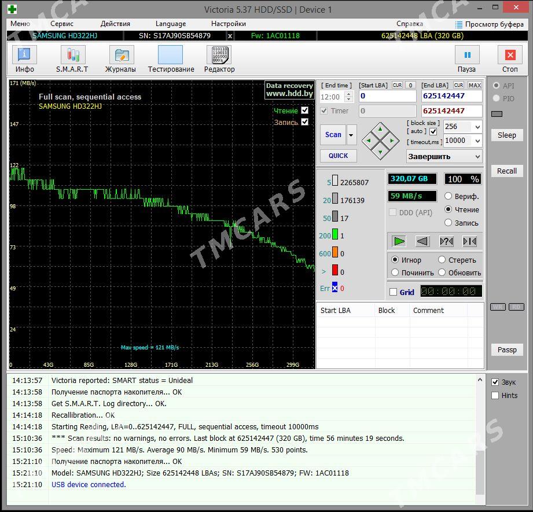Click the 0 button next to Start LBA
Viewport: 533px width, 512px height.
pyautogui.click(x=411, y=85)
